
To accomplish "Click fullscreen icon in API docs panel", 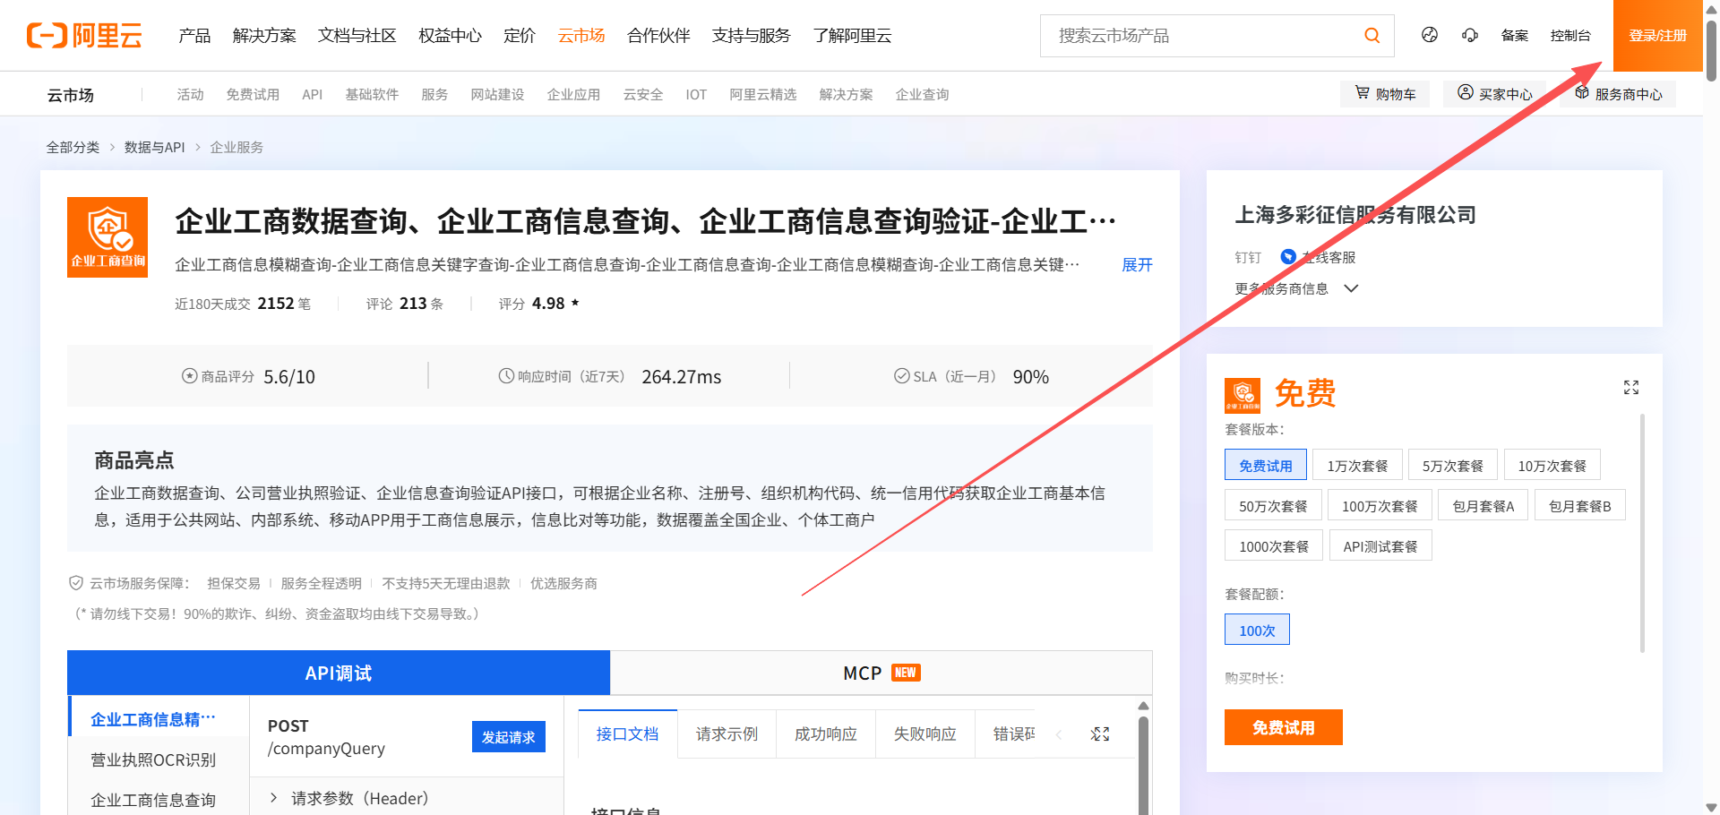I will pyautogui.click(x=1100, y=734).
